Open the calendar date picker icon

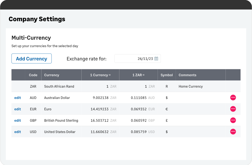(156, 59)
